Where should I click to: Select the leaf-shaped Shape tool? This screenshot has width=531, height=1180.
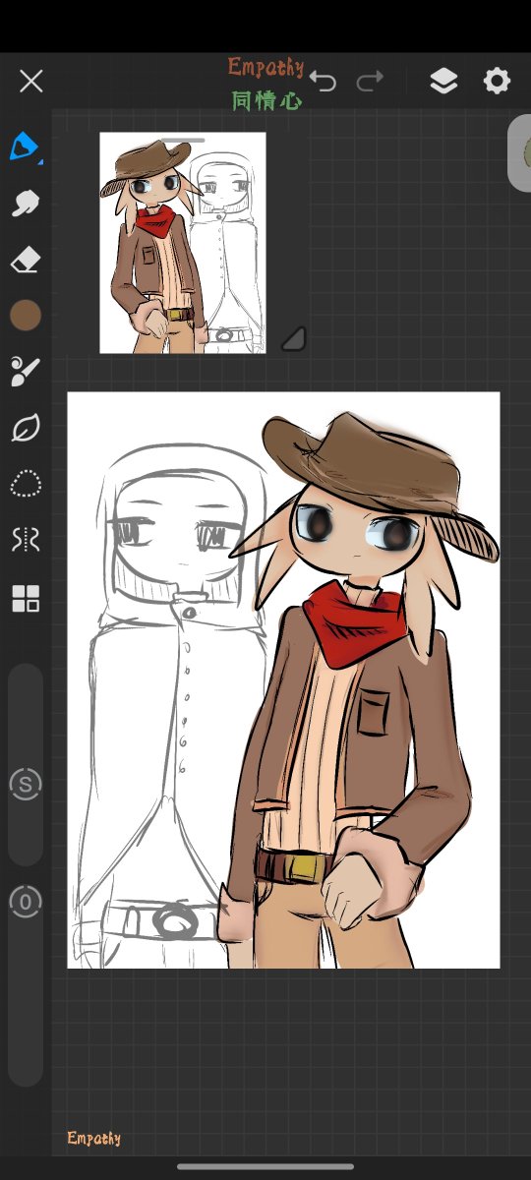tap(26, 428)
